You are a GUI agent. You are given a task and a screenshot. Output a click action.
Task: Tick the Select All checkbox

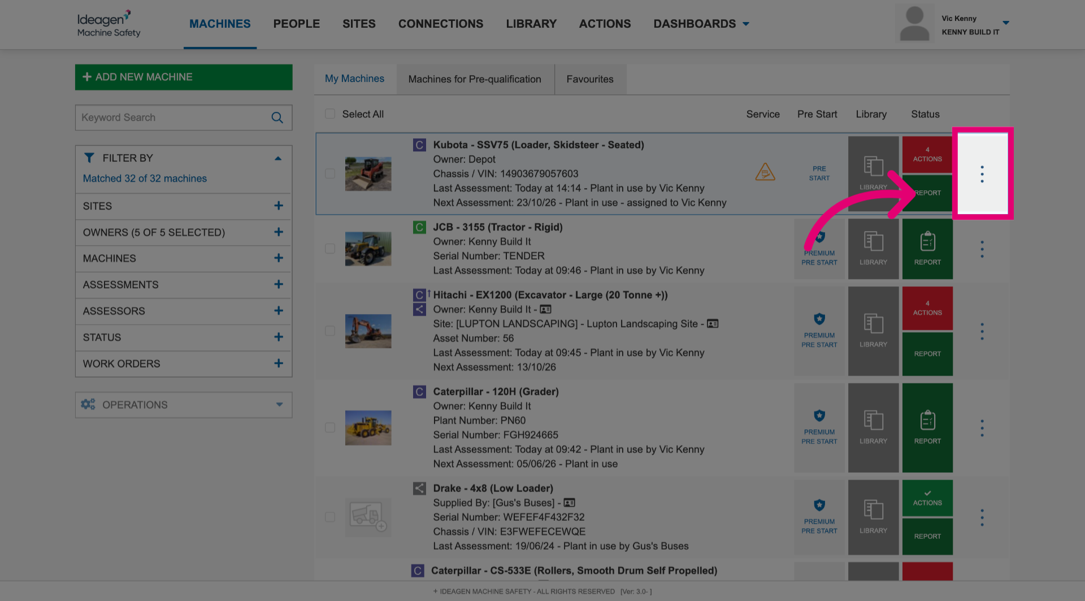(x=330, y=114)
